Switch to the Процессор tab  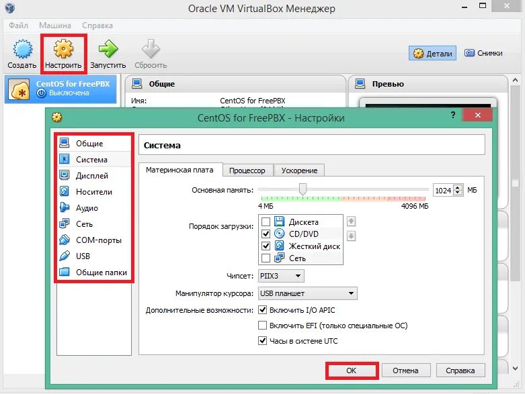(x=247, y=170)
